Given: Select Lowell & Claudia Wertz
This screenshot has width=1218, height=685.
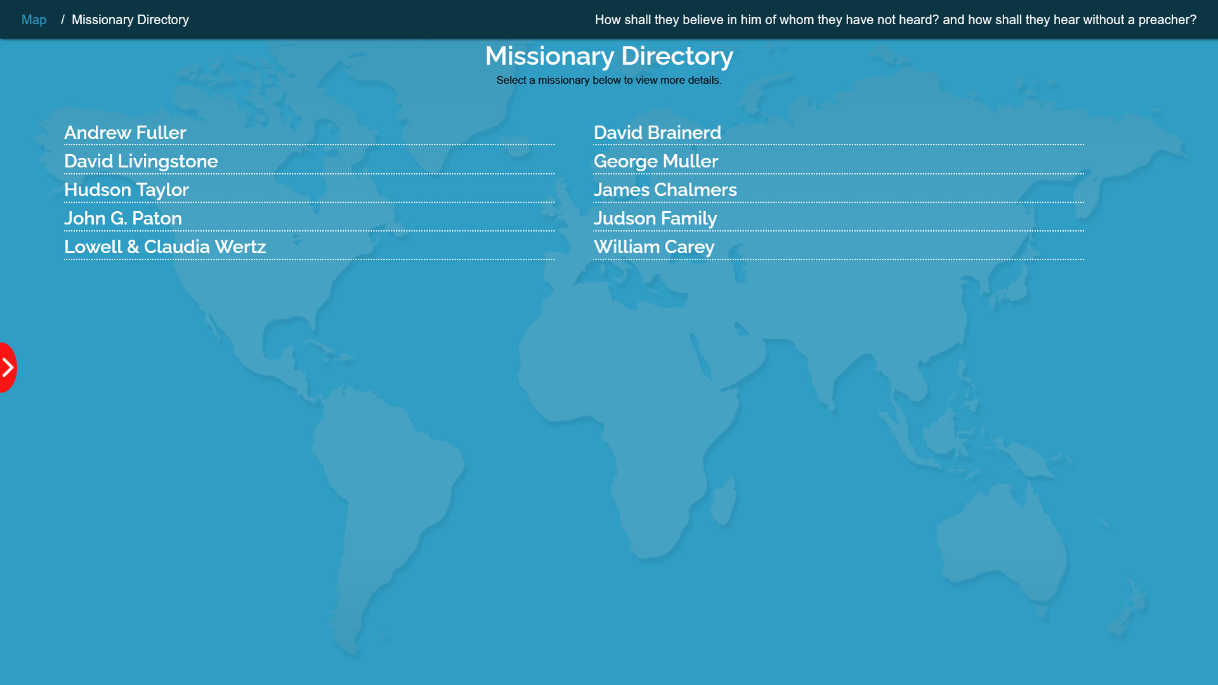Looking at the screenshot, I should pyautogui.click(x=165, y=247).
